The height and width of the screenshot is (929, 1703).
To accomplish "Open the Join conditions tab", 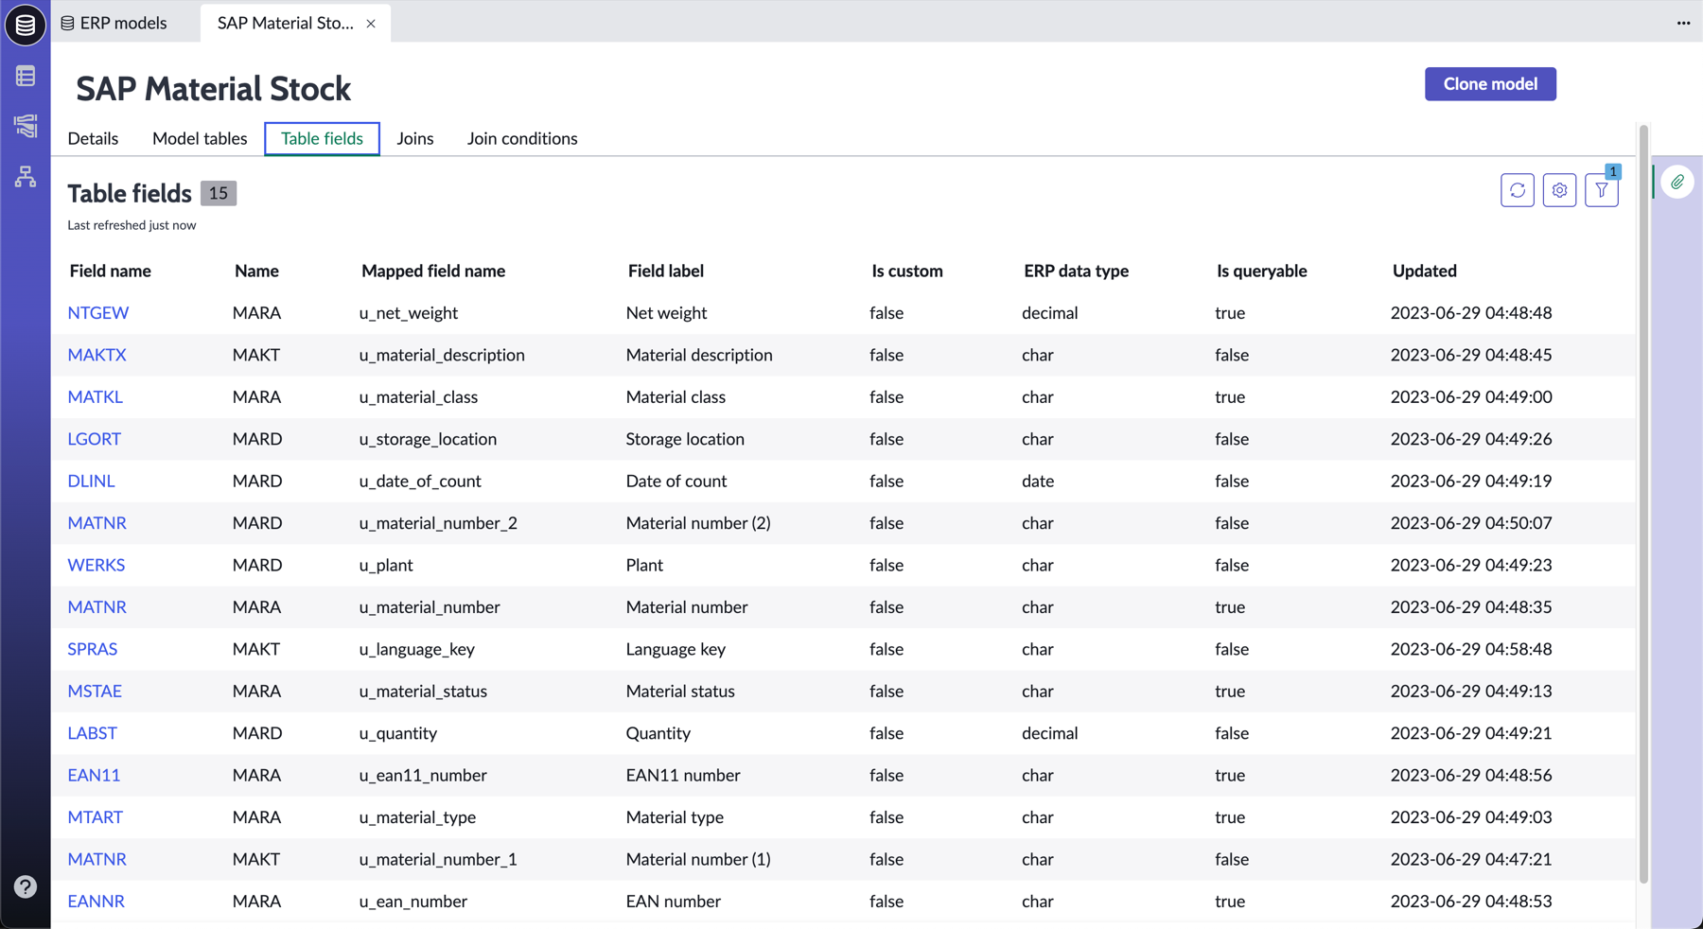I will pos(522,138).
